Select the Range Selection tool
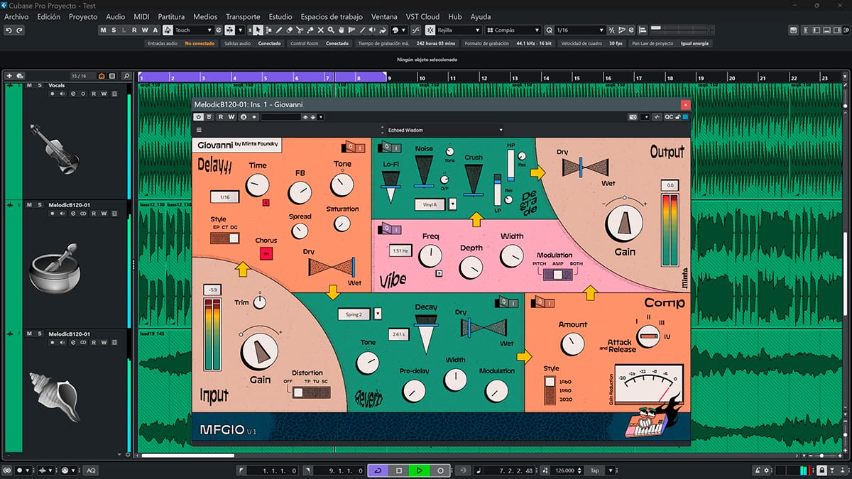 268,31
